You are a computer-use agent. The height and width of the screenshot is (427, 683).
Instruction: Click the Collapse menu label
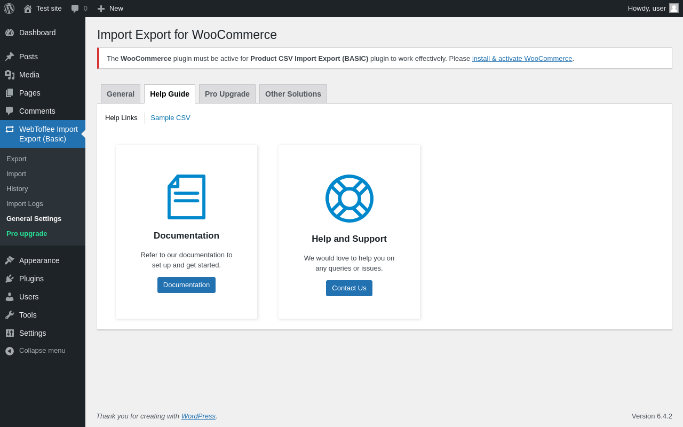pyautogui.click(x=42, y=351)
